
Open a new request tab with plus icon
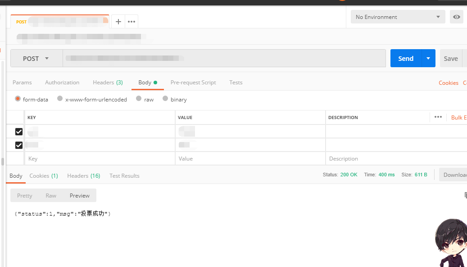pyautogui.click(x=118, y=22)
